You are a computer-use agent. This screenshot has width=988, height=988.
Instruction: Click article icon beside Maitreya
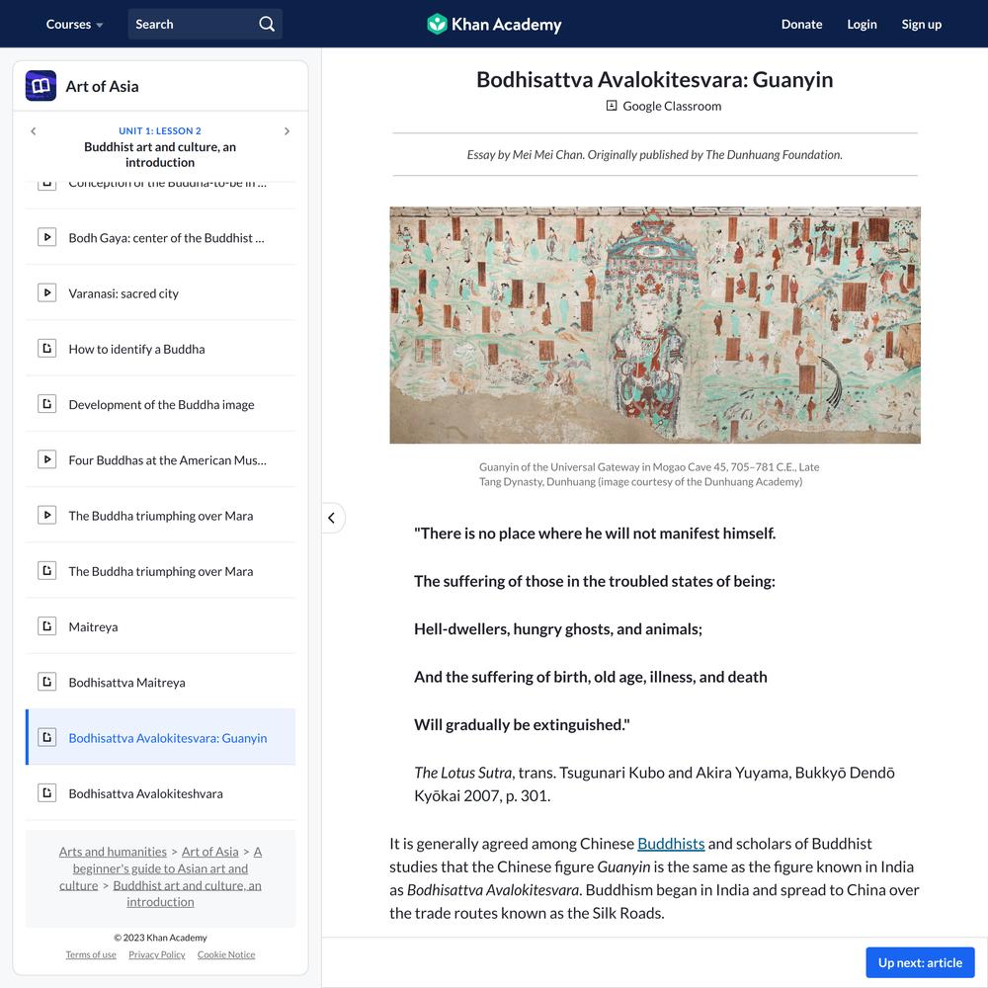(47, 626)
